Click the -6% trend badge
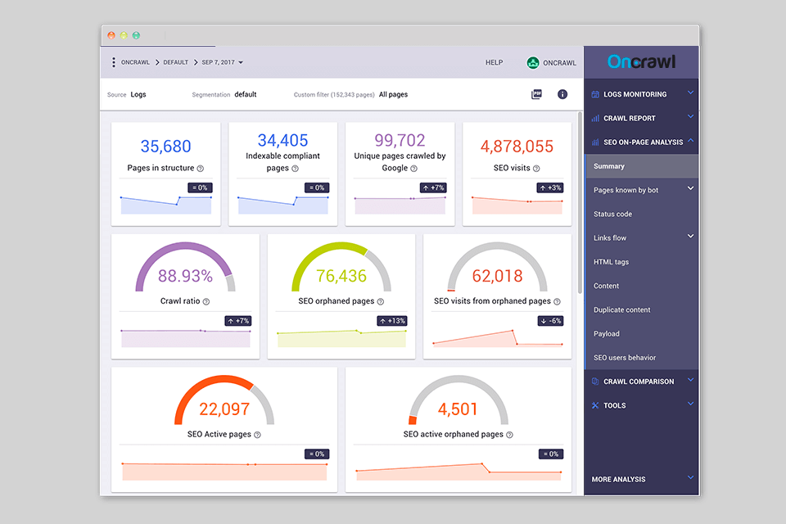 [551, 321]
